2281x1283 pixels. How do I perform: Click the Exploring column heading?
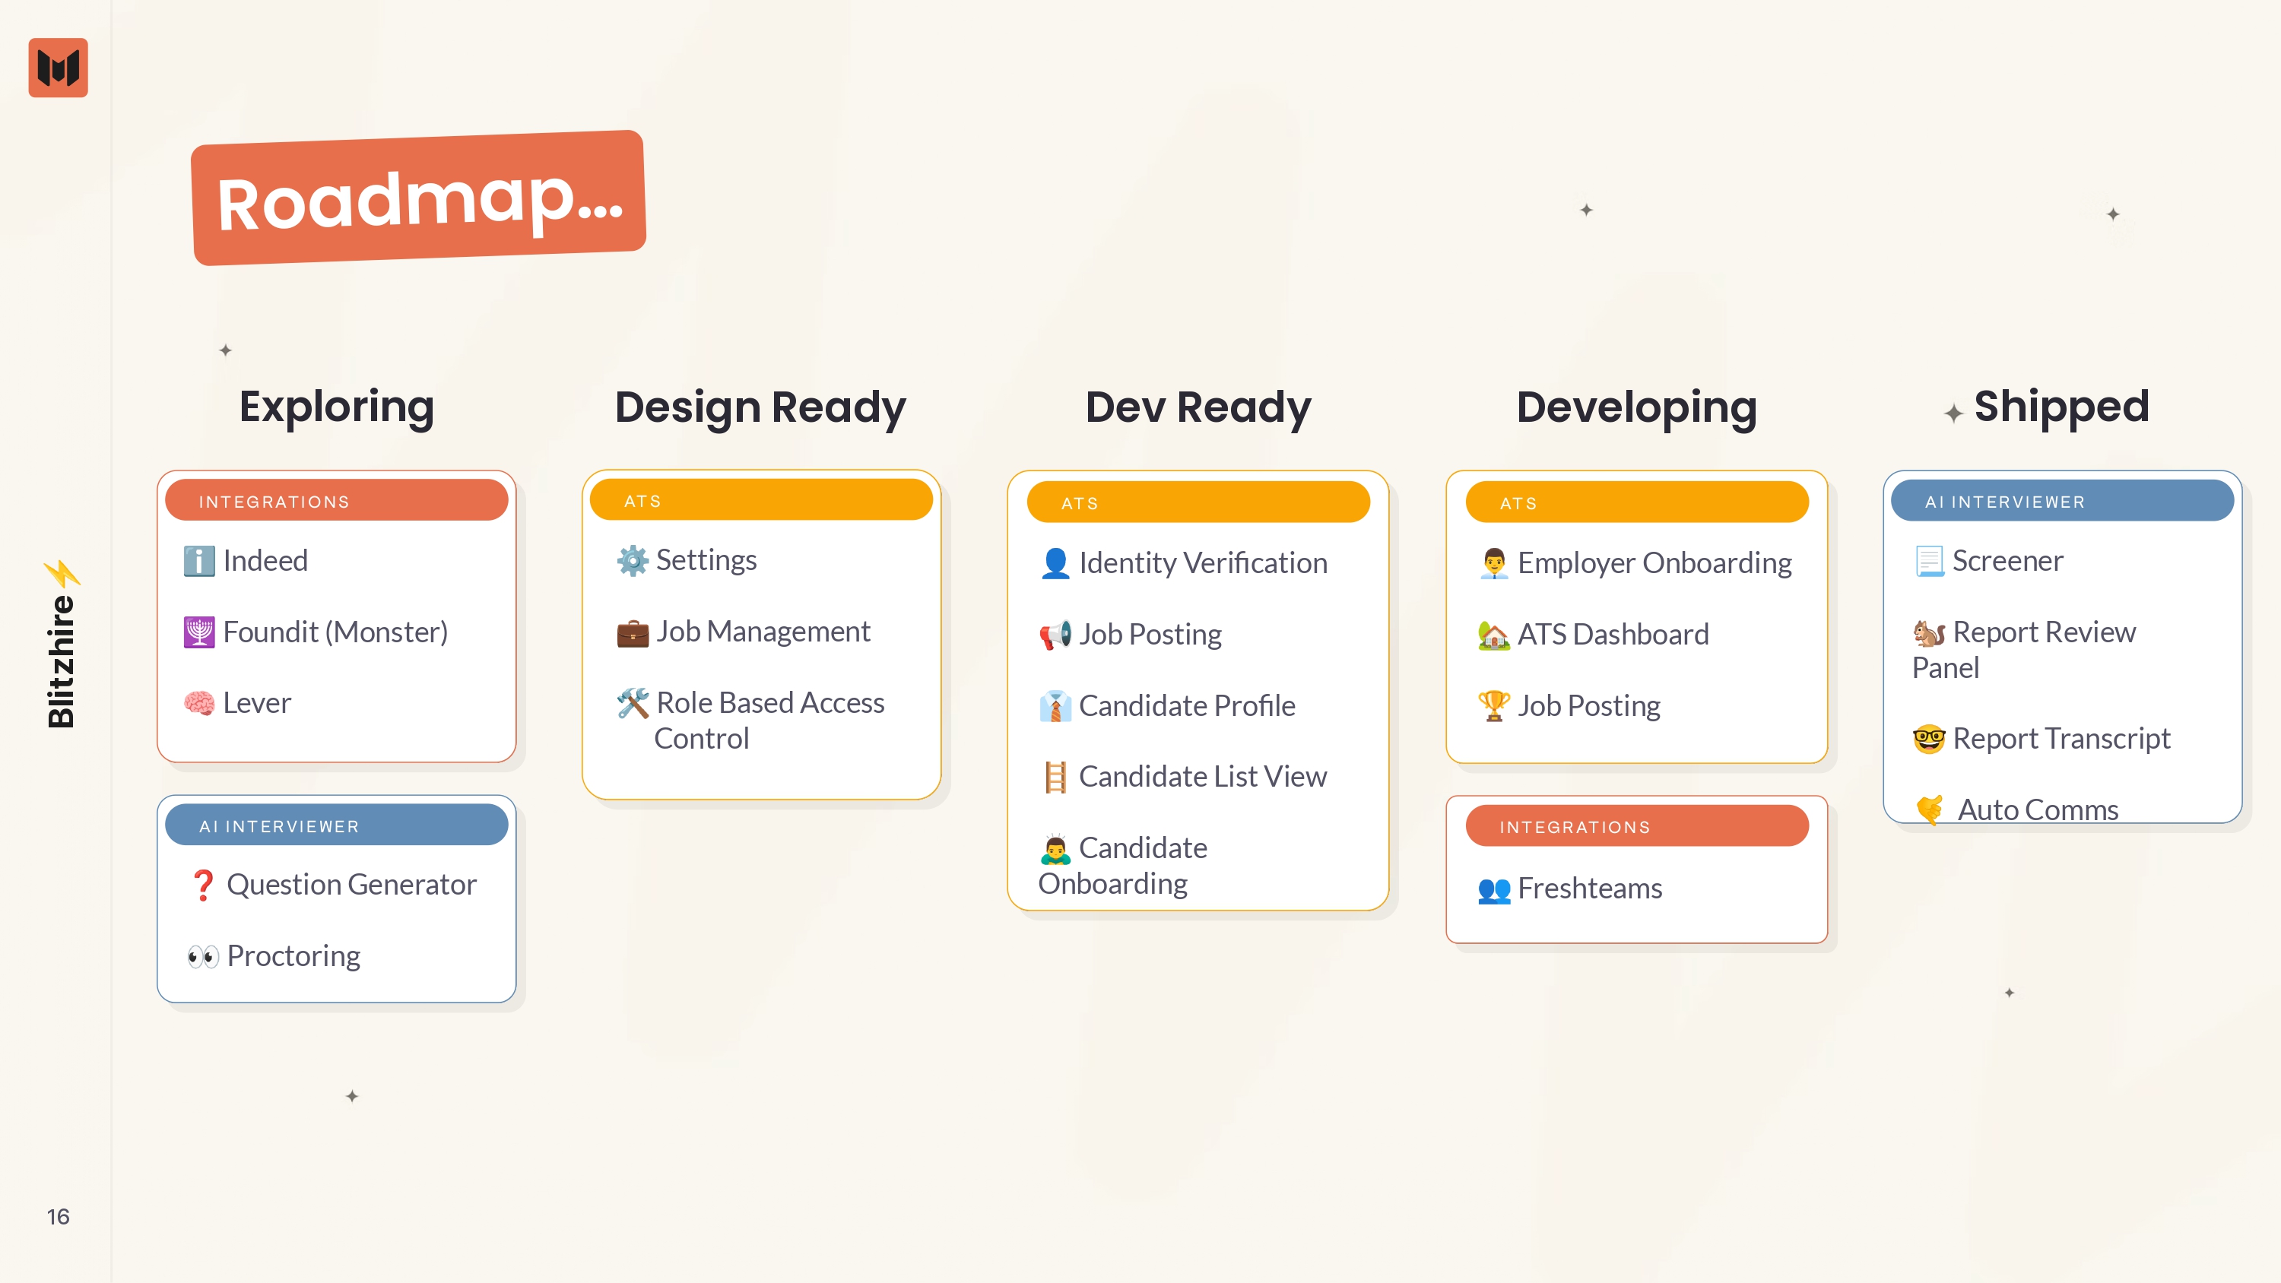(337, 407)
